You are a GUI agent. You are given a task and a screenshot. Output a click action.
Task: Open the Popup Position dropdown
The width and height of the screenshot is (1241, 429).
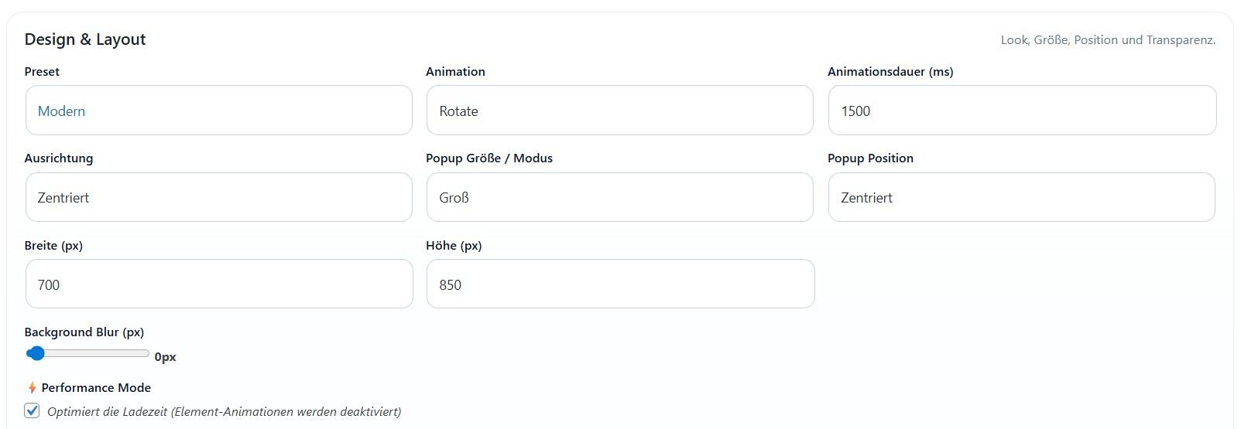[1021, 197]
